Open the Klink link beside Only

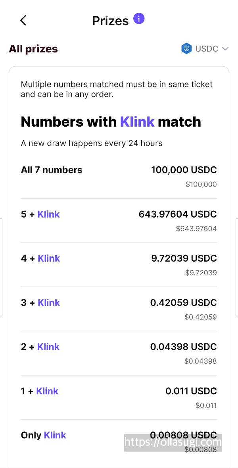coord(55,435)
